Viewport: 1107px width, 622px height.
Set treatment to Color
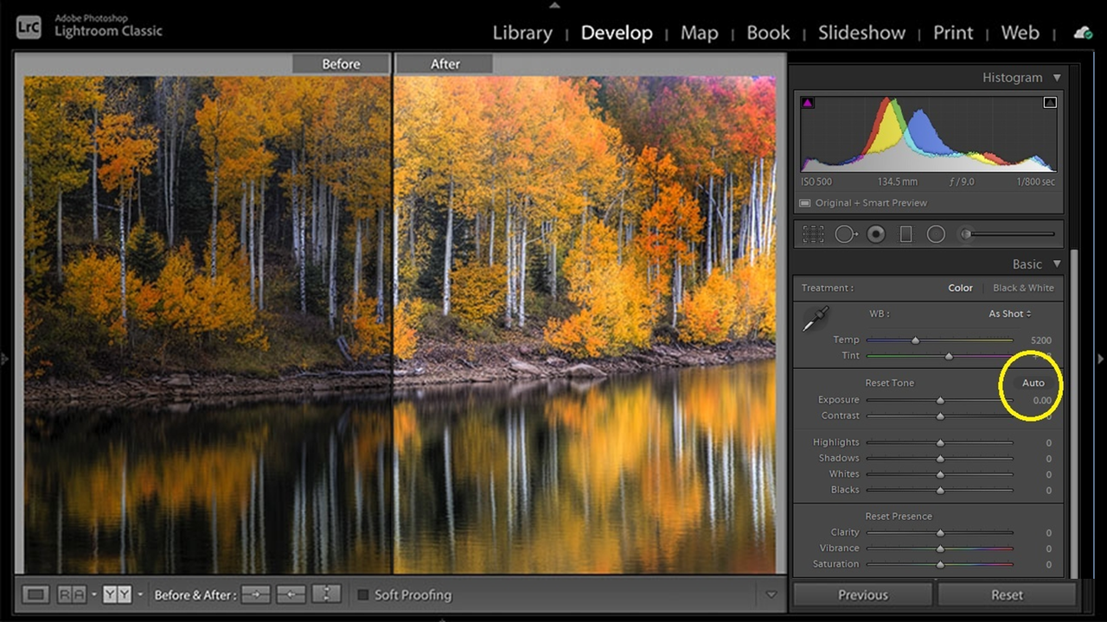click(960, 288)
